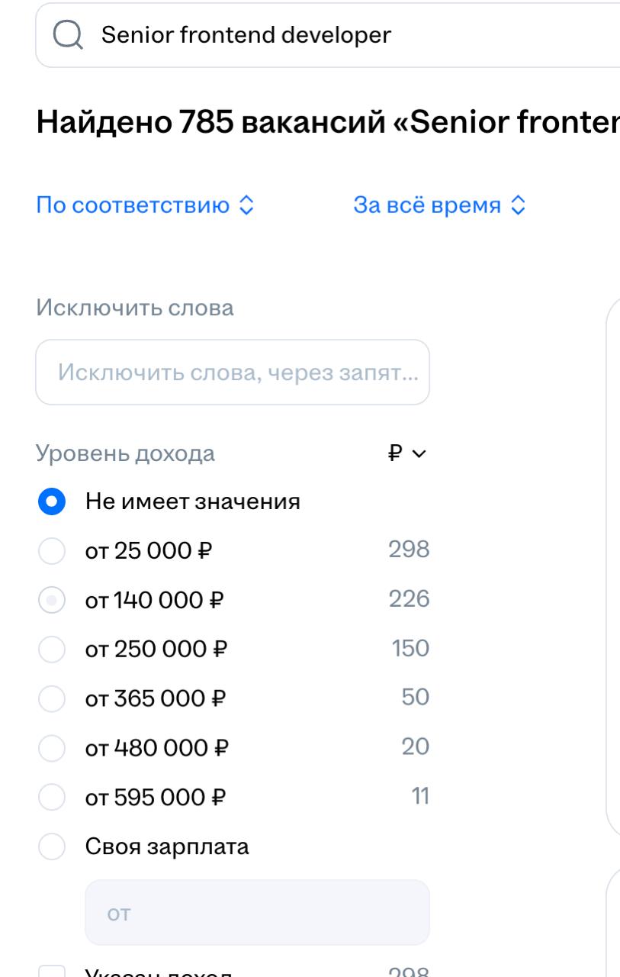Image resolution: width=620 pixels, height=977 pixels.
Task: Expand the currency dropdown arrow
Action: [x=419, y=454]
